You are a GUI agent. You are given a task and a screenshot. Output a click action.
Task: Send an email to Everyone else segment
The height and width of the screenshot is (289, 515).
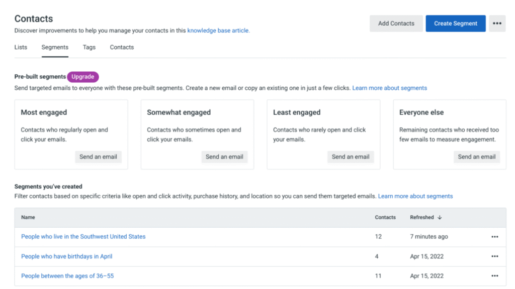(x=476, y=157)
